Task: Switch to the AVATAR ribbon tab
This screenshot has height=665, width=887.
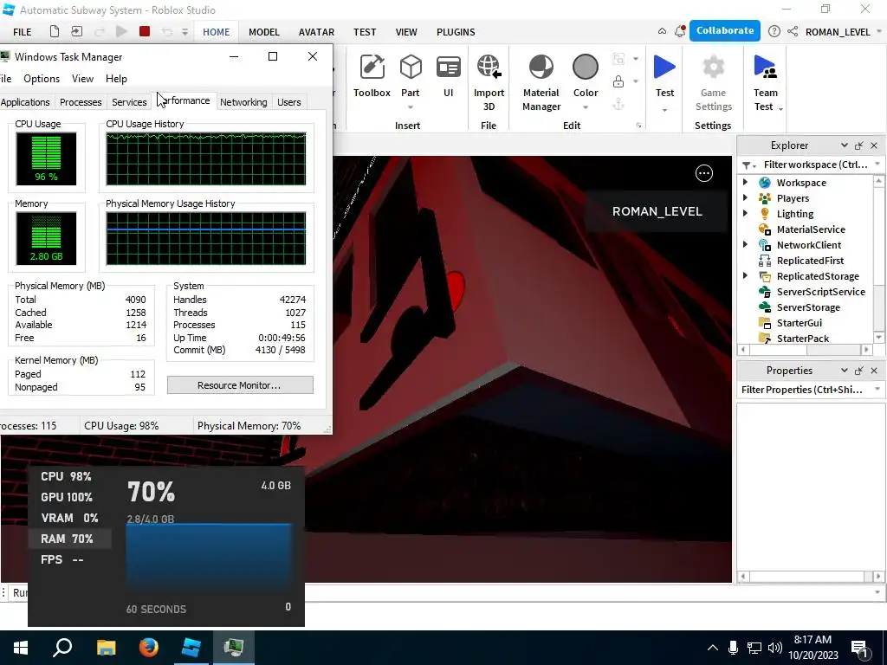Action: 316,32
